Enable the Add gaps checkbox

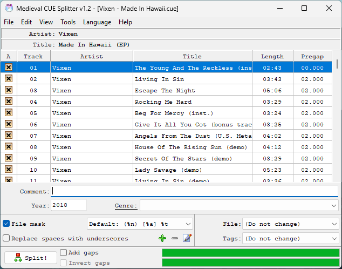(64, 252)
